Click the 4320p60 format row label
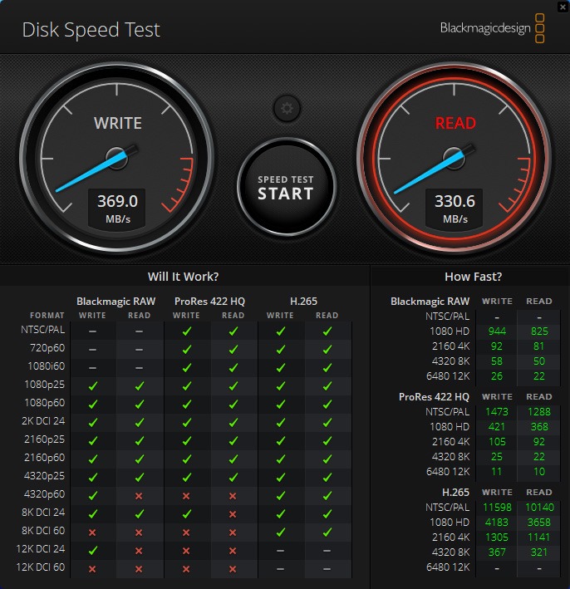This screenshot has width=570, height=589. 44,494
